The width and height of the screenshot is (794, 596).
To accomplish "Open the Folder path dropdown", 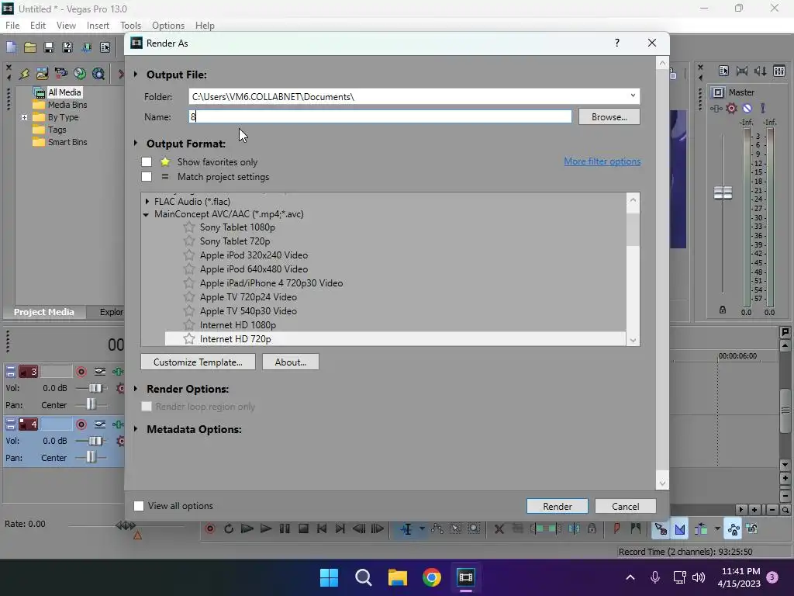I will (633, 95).
